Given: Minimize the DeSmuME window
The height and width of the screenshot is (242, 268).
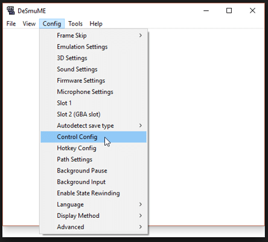Looking at the screenshot, I should 206,10.
